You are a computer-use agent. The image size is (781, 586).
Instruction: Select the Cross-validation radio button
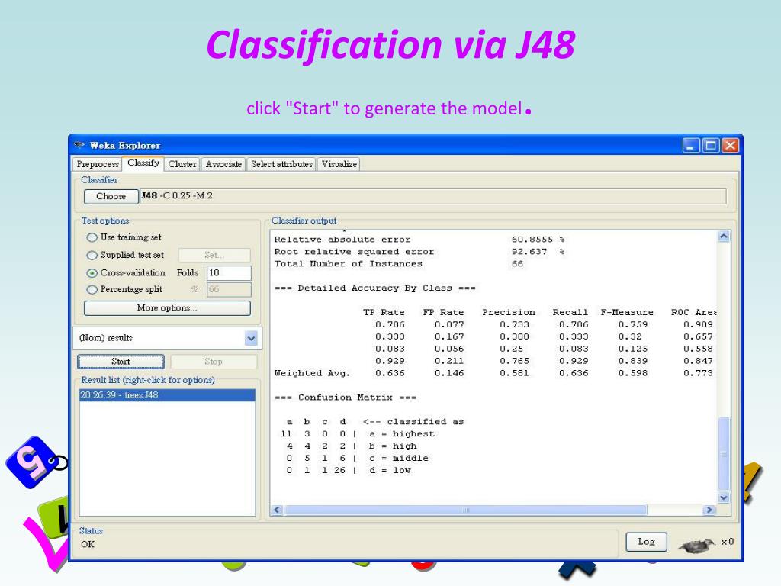[x=92, y=273]
